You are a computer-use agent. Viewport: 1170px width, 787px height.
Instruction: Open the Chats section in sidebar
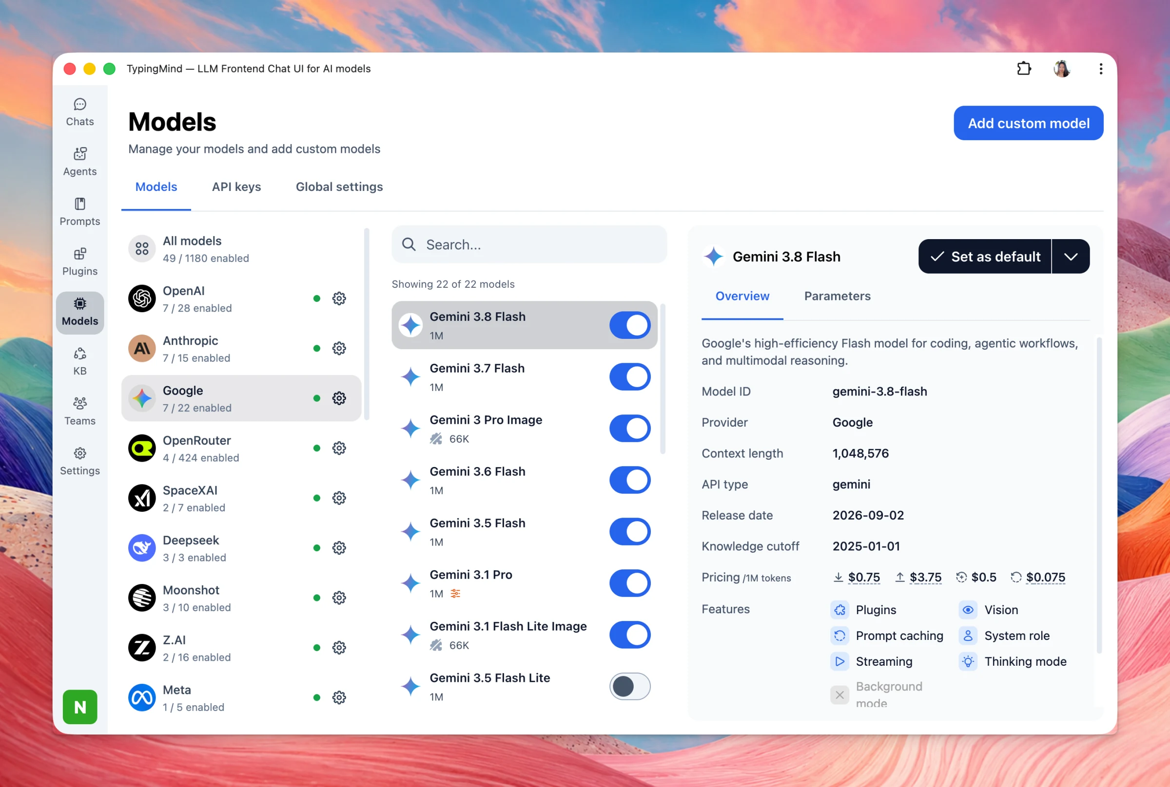point(80,112)
